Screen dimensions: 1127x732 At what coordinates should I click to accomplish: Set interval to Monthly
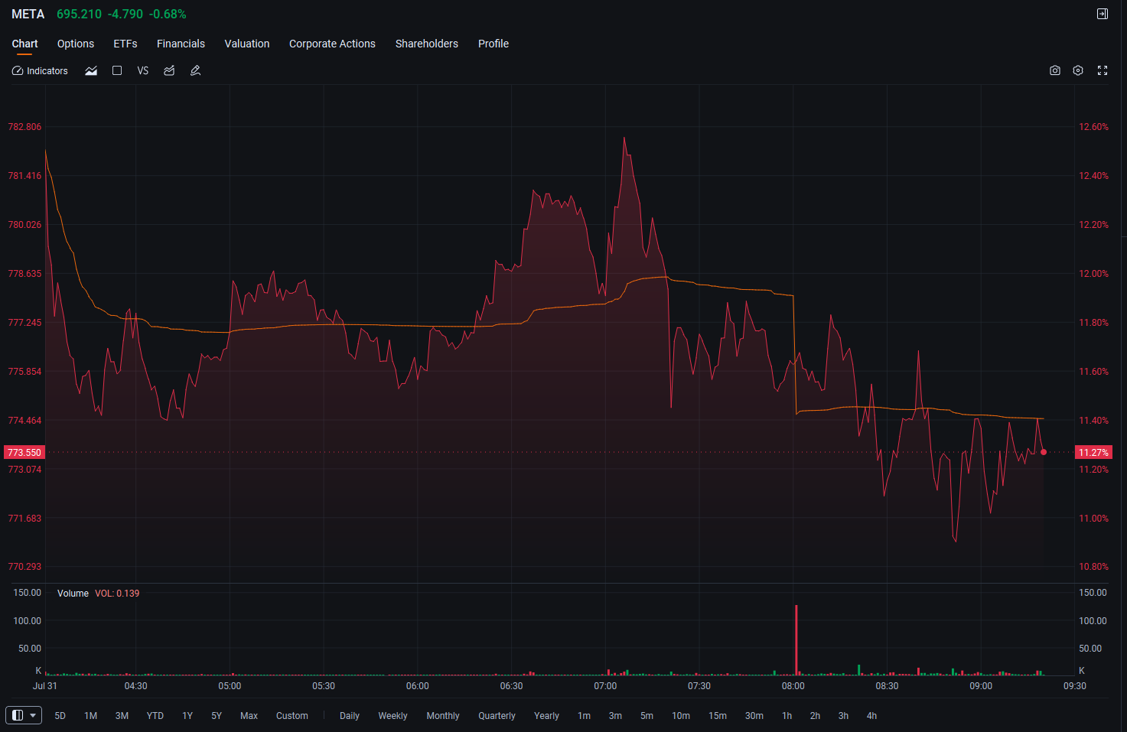[x=443, y=716]
